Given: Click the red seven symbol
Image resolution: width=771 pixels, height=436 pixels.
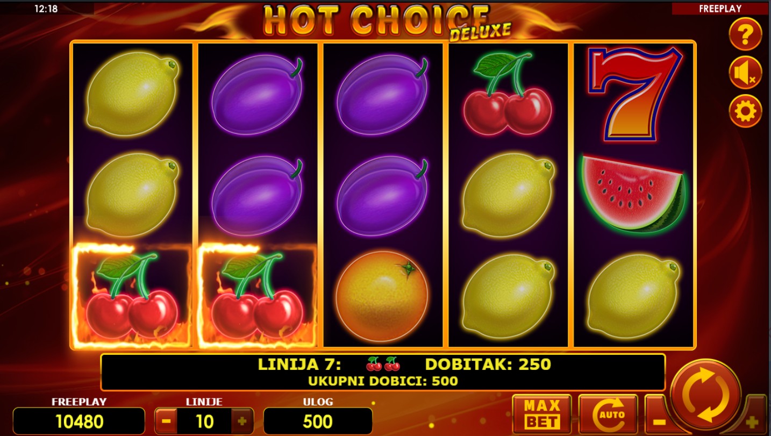Looking at the screenshot, I should [x=634, y=94].
